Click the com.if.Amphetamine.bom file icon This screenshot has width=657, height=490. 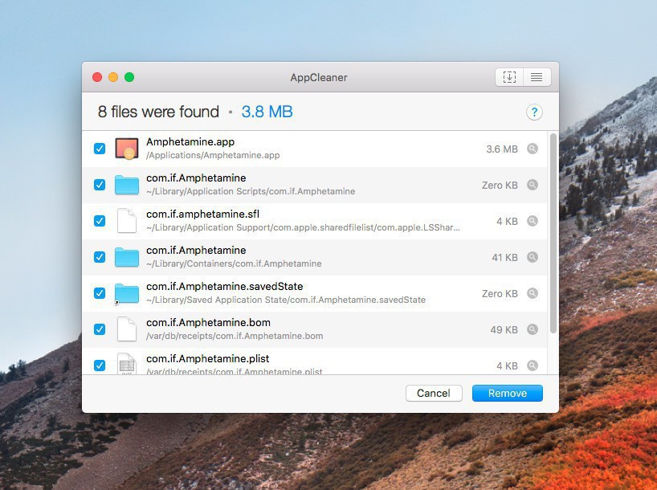tap(127, 329)
